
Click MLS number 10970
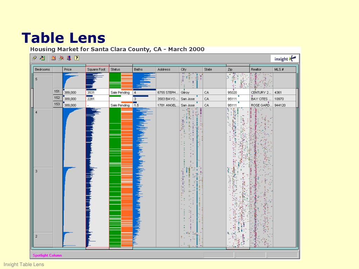(279, 99)
